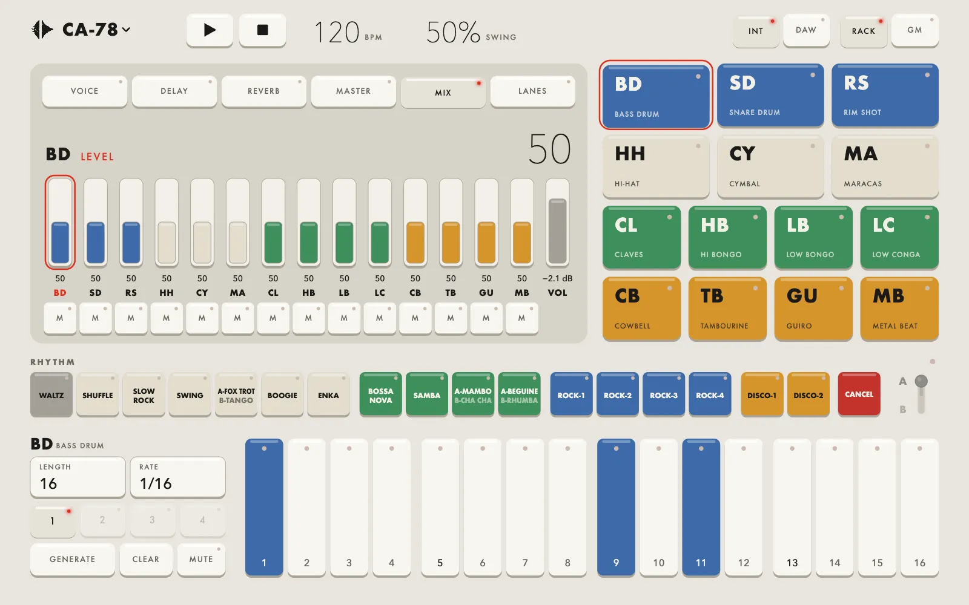Screen dimensions: 969x605
Task: Enable the GM mapping mode
Action: tap(915, 30)
